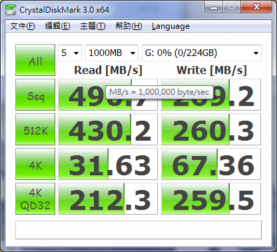Open the 幫助(H) menu
Screen dimensions: 277x252
(129, 26)
